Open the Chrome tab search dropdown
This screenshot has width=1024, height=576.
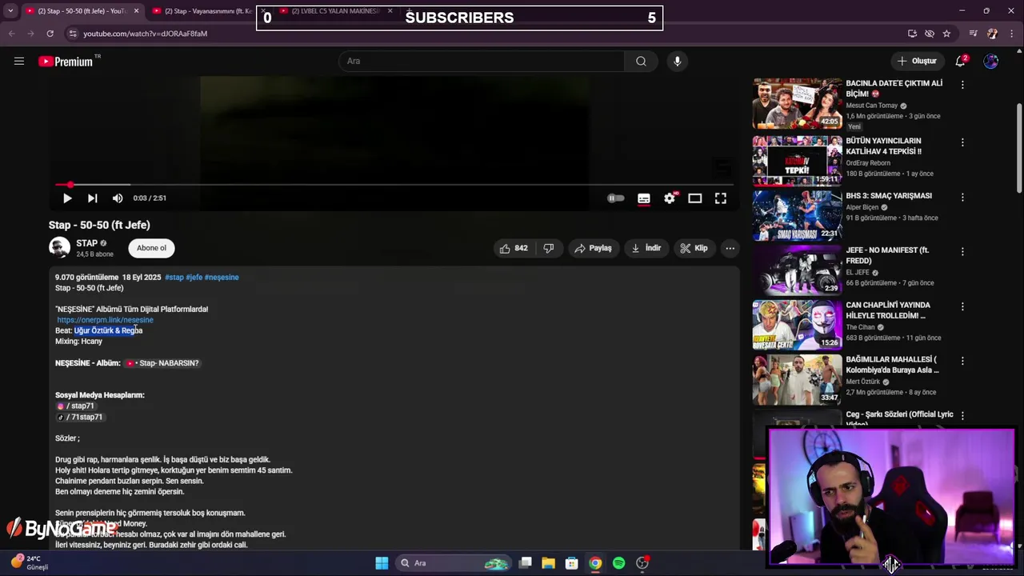10,11
